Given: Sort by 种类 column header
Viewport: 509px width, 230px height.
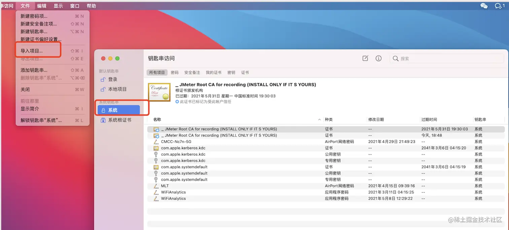Looking at the screenshot, I should 329,120.
